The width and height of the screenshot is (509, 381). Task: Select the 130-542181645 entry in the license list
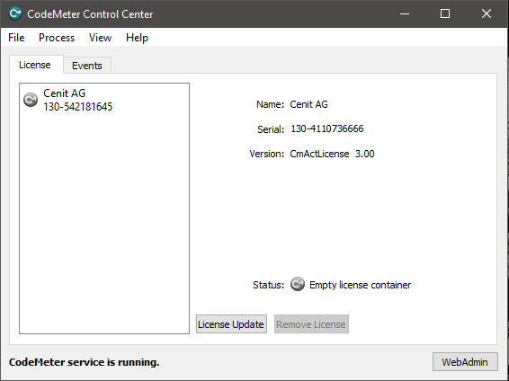(78, 107)
